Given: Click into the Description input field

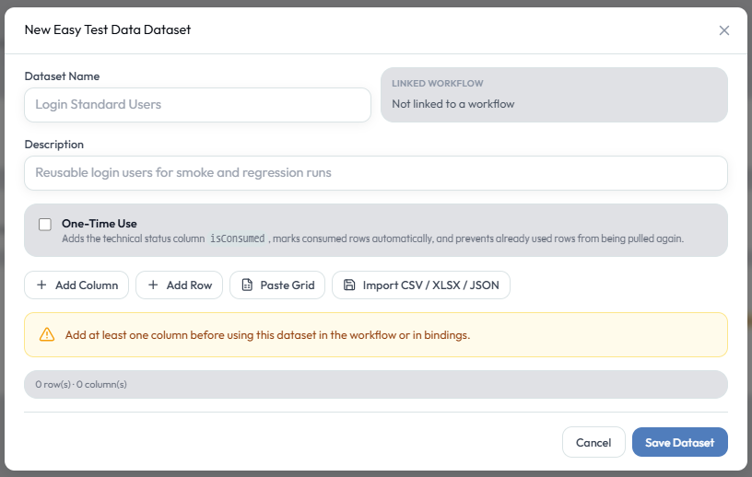Looking at the screenshot, I should (x=376, y=173).
